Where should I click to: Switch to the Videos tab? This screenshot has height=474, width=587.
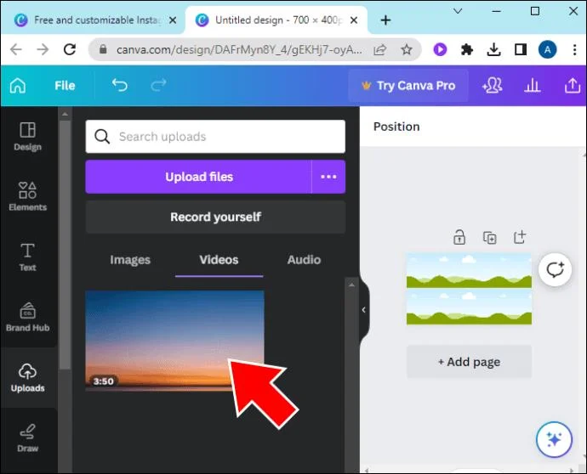pos(219,260)
